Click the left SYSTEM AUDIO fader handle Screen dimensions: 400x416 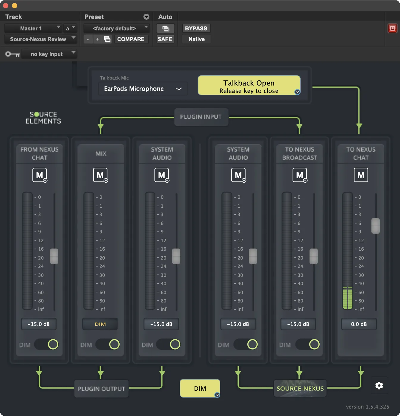tap(176, 256)
